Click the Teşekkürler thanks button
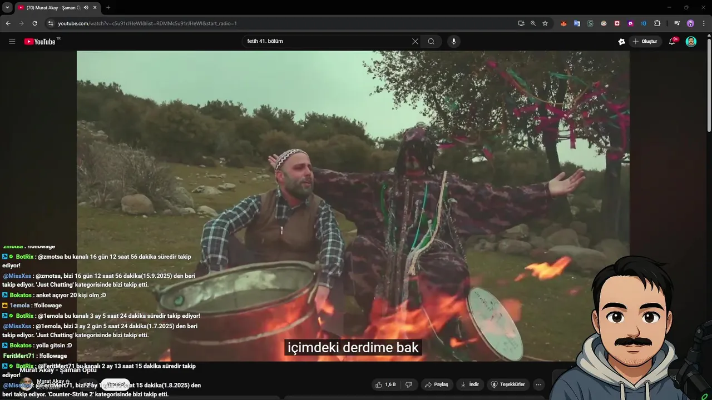 508,384
